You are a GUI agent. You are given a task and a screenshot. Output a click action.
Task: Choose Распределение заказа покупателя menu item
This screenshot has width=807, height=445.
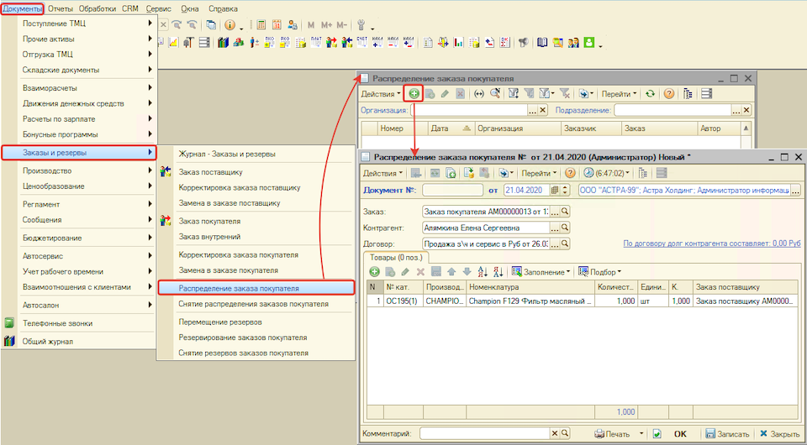[x=256, y=288]
